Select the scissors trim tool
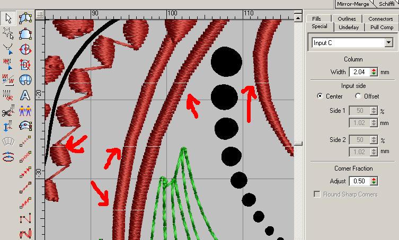Screen dimensions: 399x240 [8, 111]
